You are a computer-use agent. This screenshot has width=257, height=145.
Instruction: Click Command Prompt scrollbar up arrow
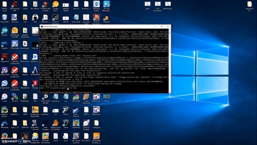click(169, 30)
